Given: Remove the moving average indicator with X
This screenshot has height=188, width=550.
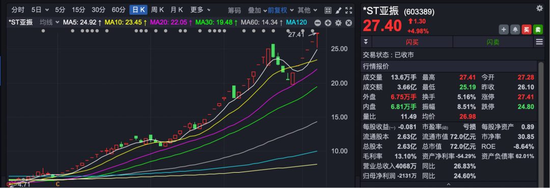Looking at the screenshot, I should click(x=349, y=23).
